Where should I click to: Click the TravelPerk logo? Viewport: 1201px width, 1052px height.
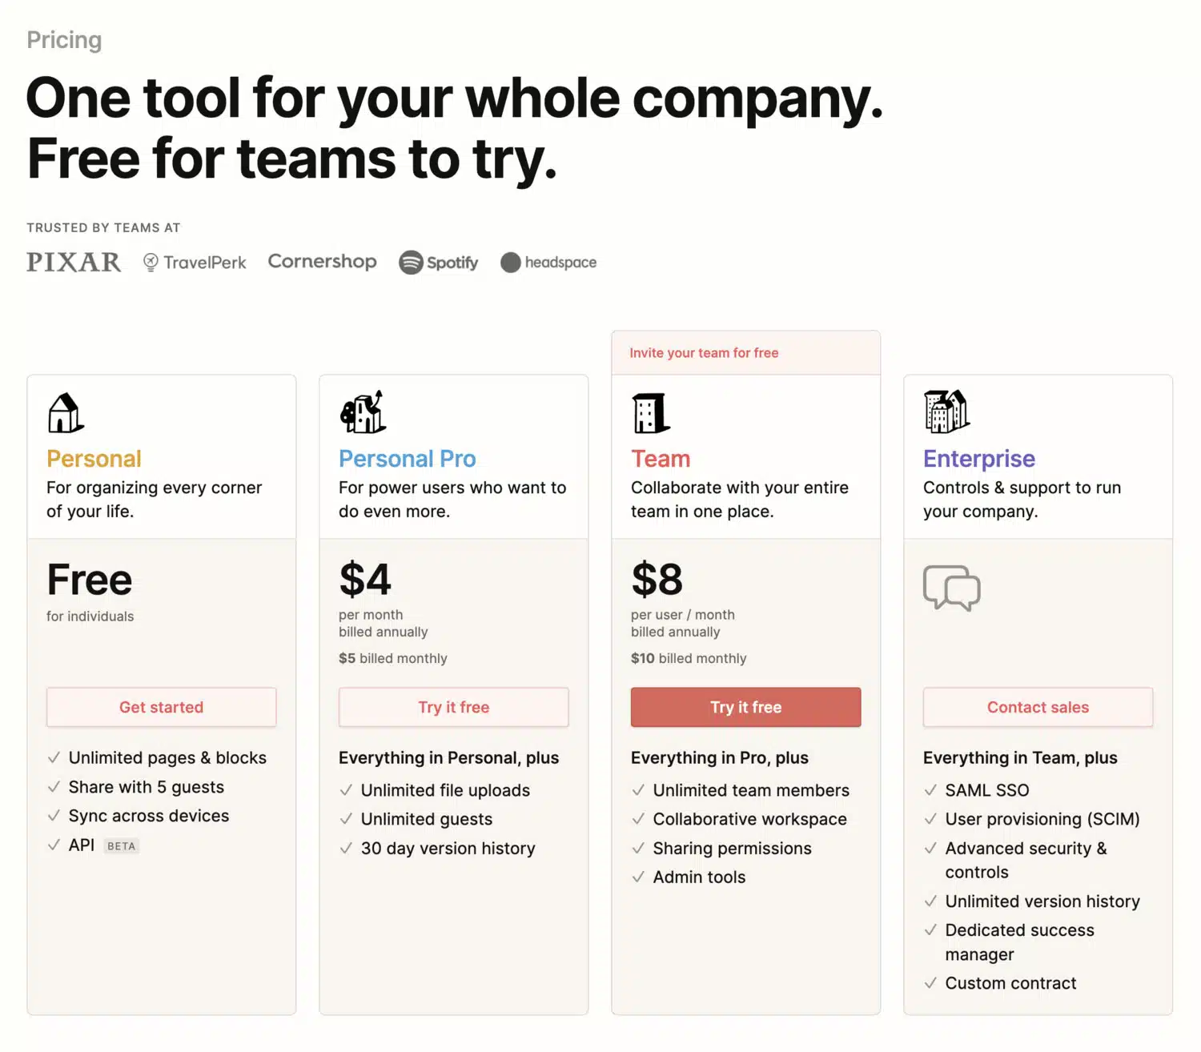195,263
